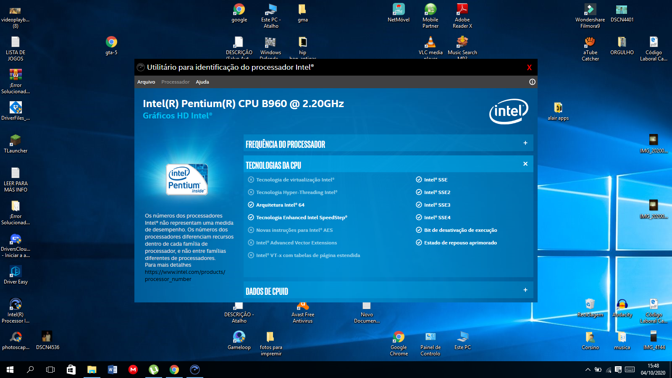
Task: Open the Processador menu
Action: tap(176, 82)
